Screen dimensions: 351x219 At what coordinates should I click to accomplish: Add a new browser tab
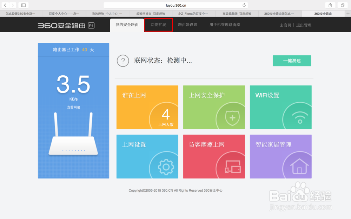[348, 14]
